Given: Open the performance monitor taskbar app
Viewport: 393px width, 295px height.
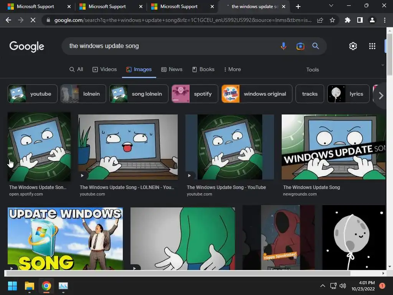Looking at the screenshot, I should tap(63, 286).
